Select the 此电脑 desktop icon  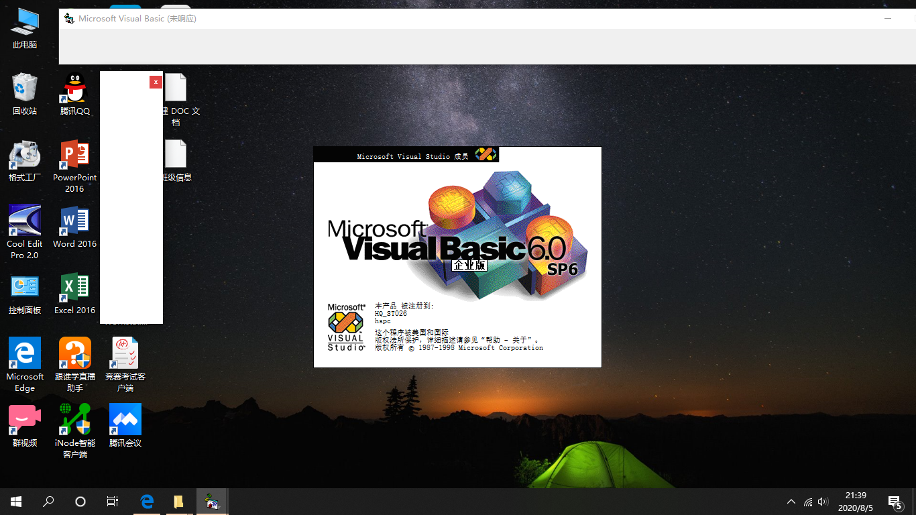25,29
